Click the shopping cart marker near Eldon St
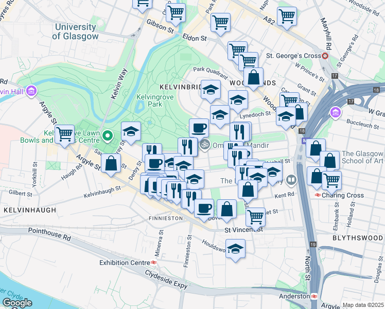385x309 pixels. point(220,23)
